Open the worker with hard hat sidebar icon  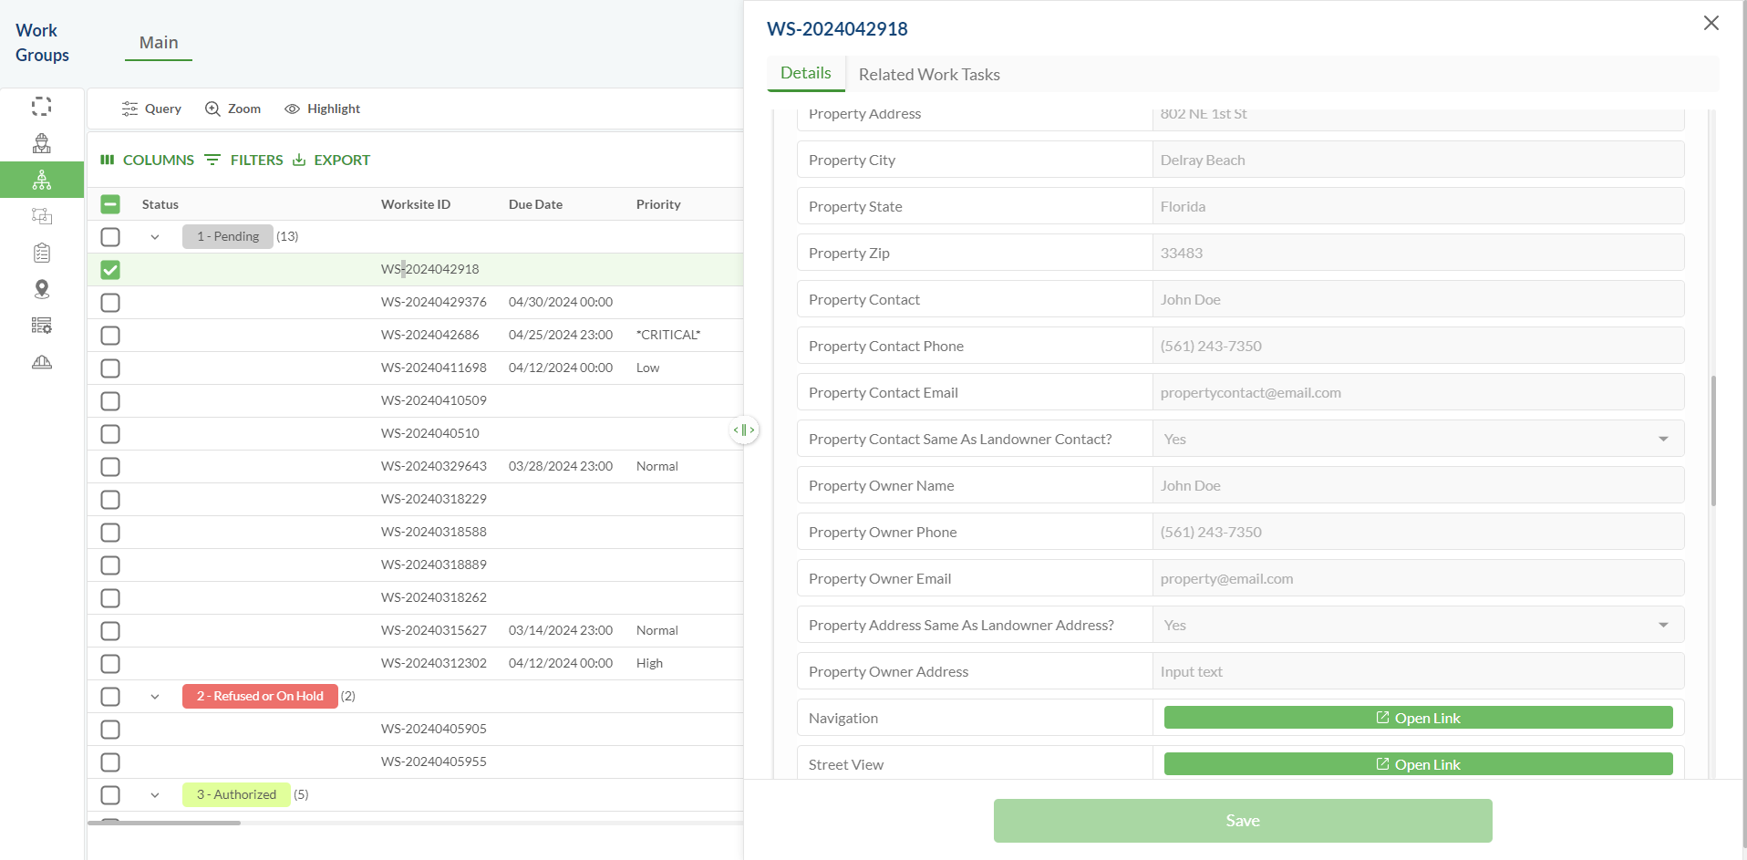tap(42, 143)
